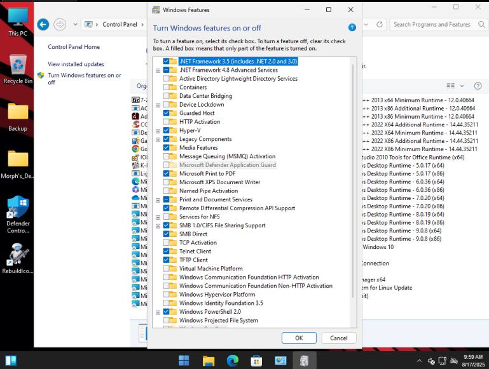Screen dimensions: 489x369
Task: Click Cancel in Windows Features dialog
Action: point(338,338)
